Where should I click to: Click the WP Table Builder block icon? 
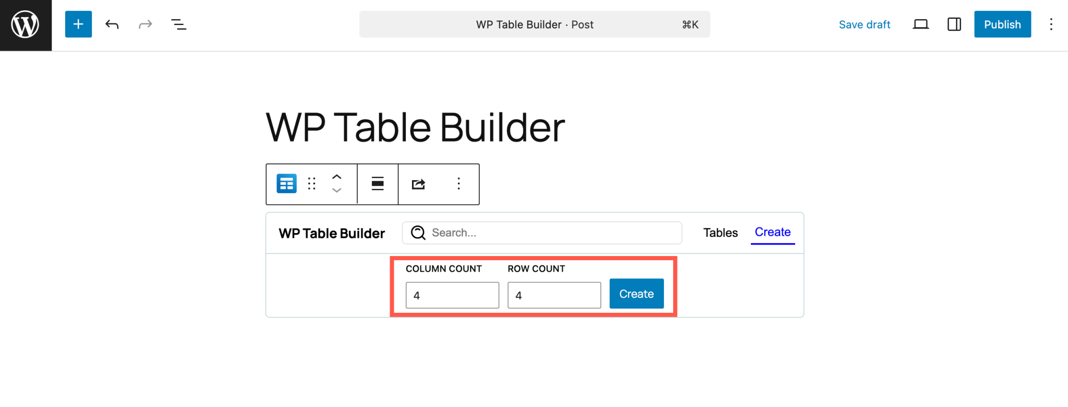(286, 184)
